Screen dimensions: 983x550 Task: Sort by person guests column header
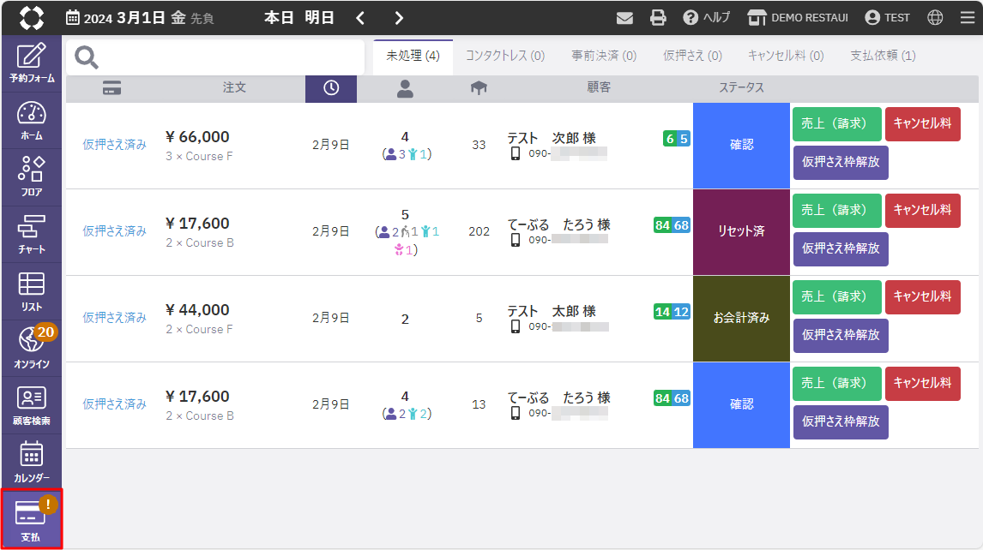tap(405, 88)
